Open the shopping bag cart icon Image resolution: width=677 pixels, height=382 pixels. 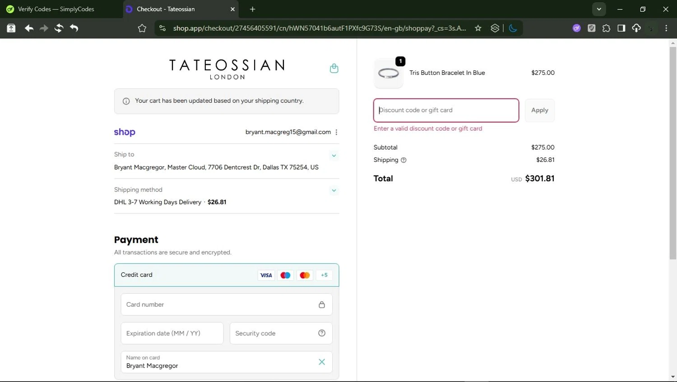[334, 69]
